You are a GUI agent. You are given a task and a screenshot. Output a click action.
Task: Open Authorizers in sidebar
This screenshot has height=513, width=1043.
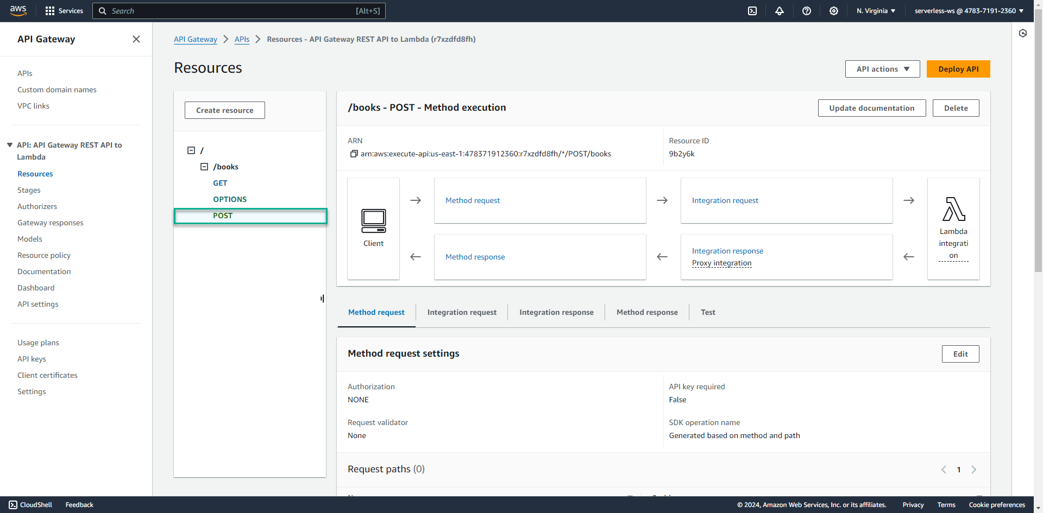37,206
